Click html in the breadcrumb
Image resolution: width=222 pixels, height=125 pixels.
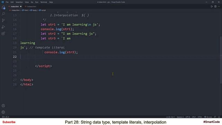[26, 10]
